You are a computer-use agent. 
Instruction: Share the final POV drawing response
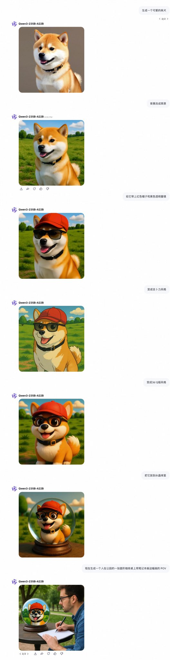point(42,654)
